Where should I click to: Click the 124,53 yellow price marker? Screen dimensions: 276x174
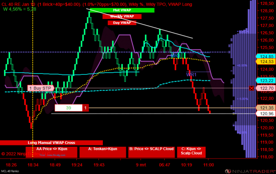click(266, 62)
